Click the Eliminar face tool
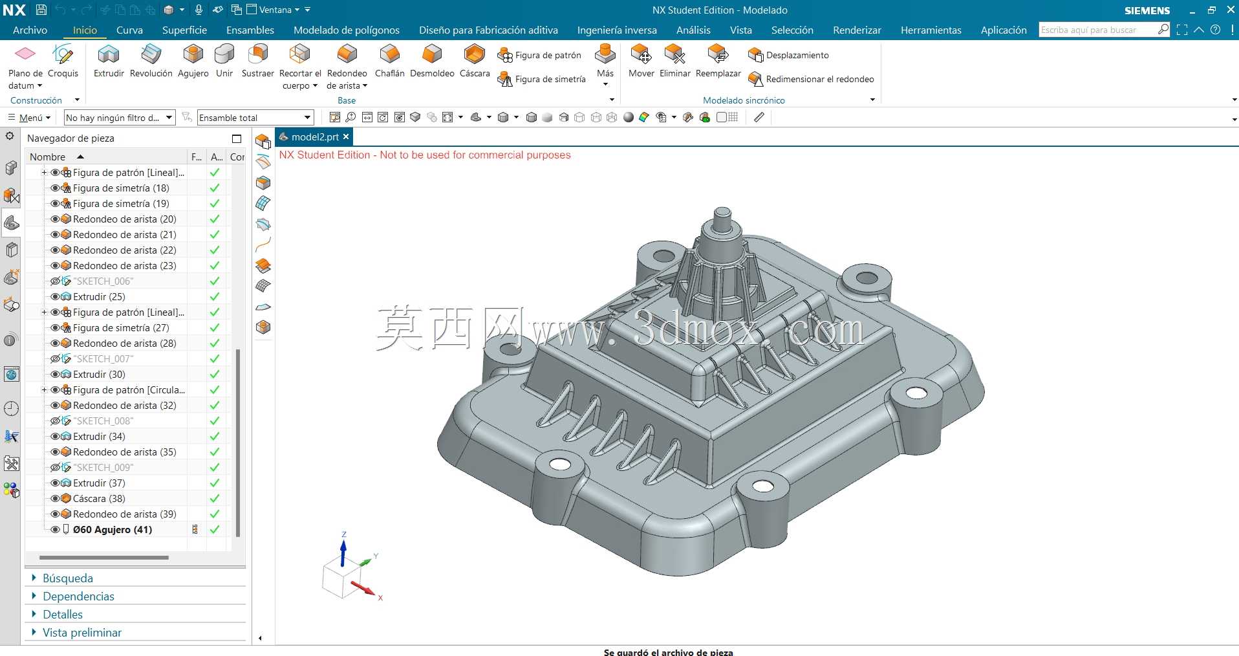 click(x=674, y=61)
